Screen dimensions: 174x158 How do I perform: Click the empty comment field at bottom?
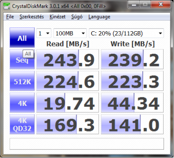point(87,144)
